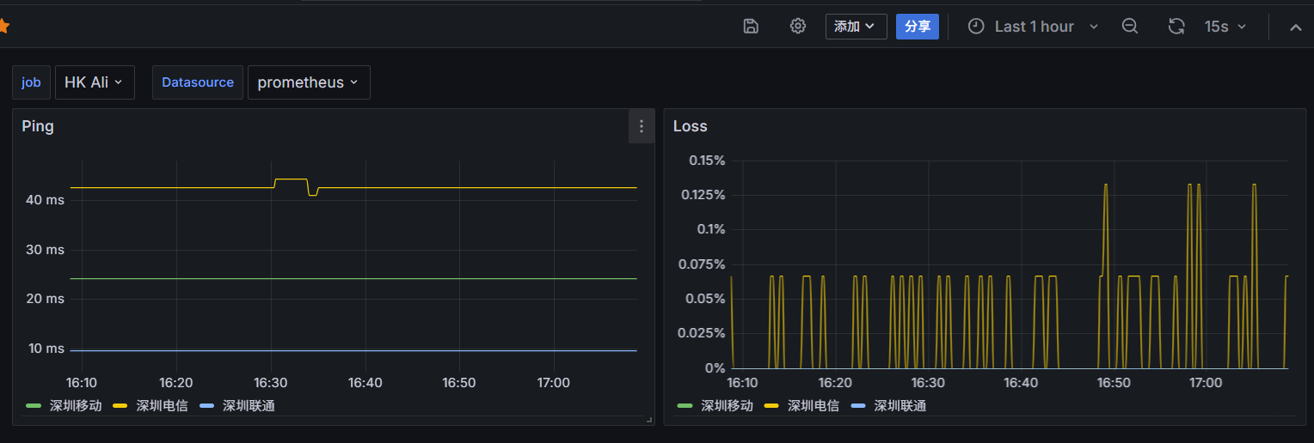The height and width of the screenshot is (443, 1314).
Task: Open the 添加 menu
Action: [x=856, y=27]
